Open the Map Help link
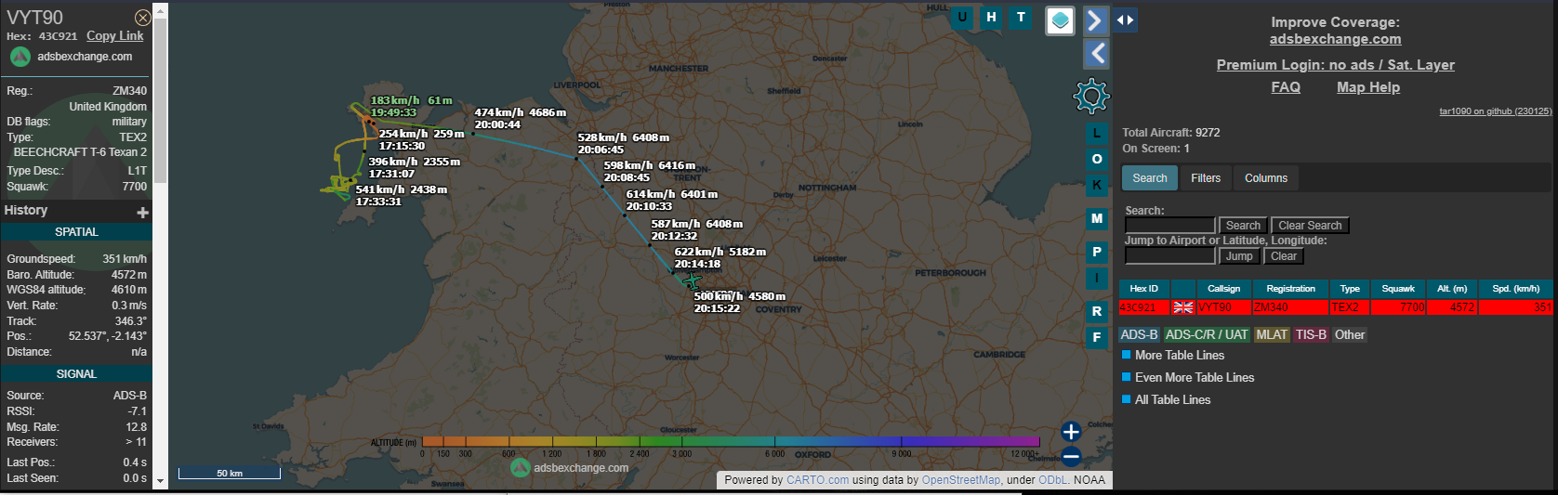 point(1367,87)
